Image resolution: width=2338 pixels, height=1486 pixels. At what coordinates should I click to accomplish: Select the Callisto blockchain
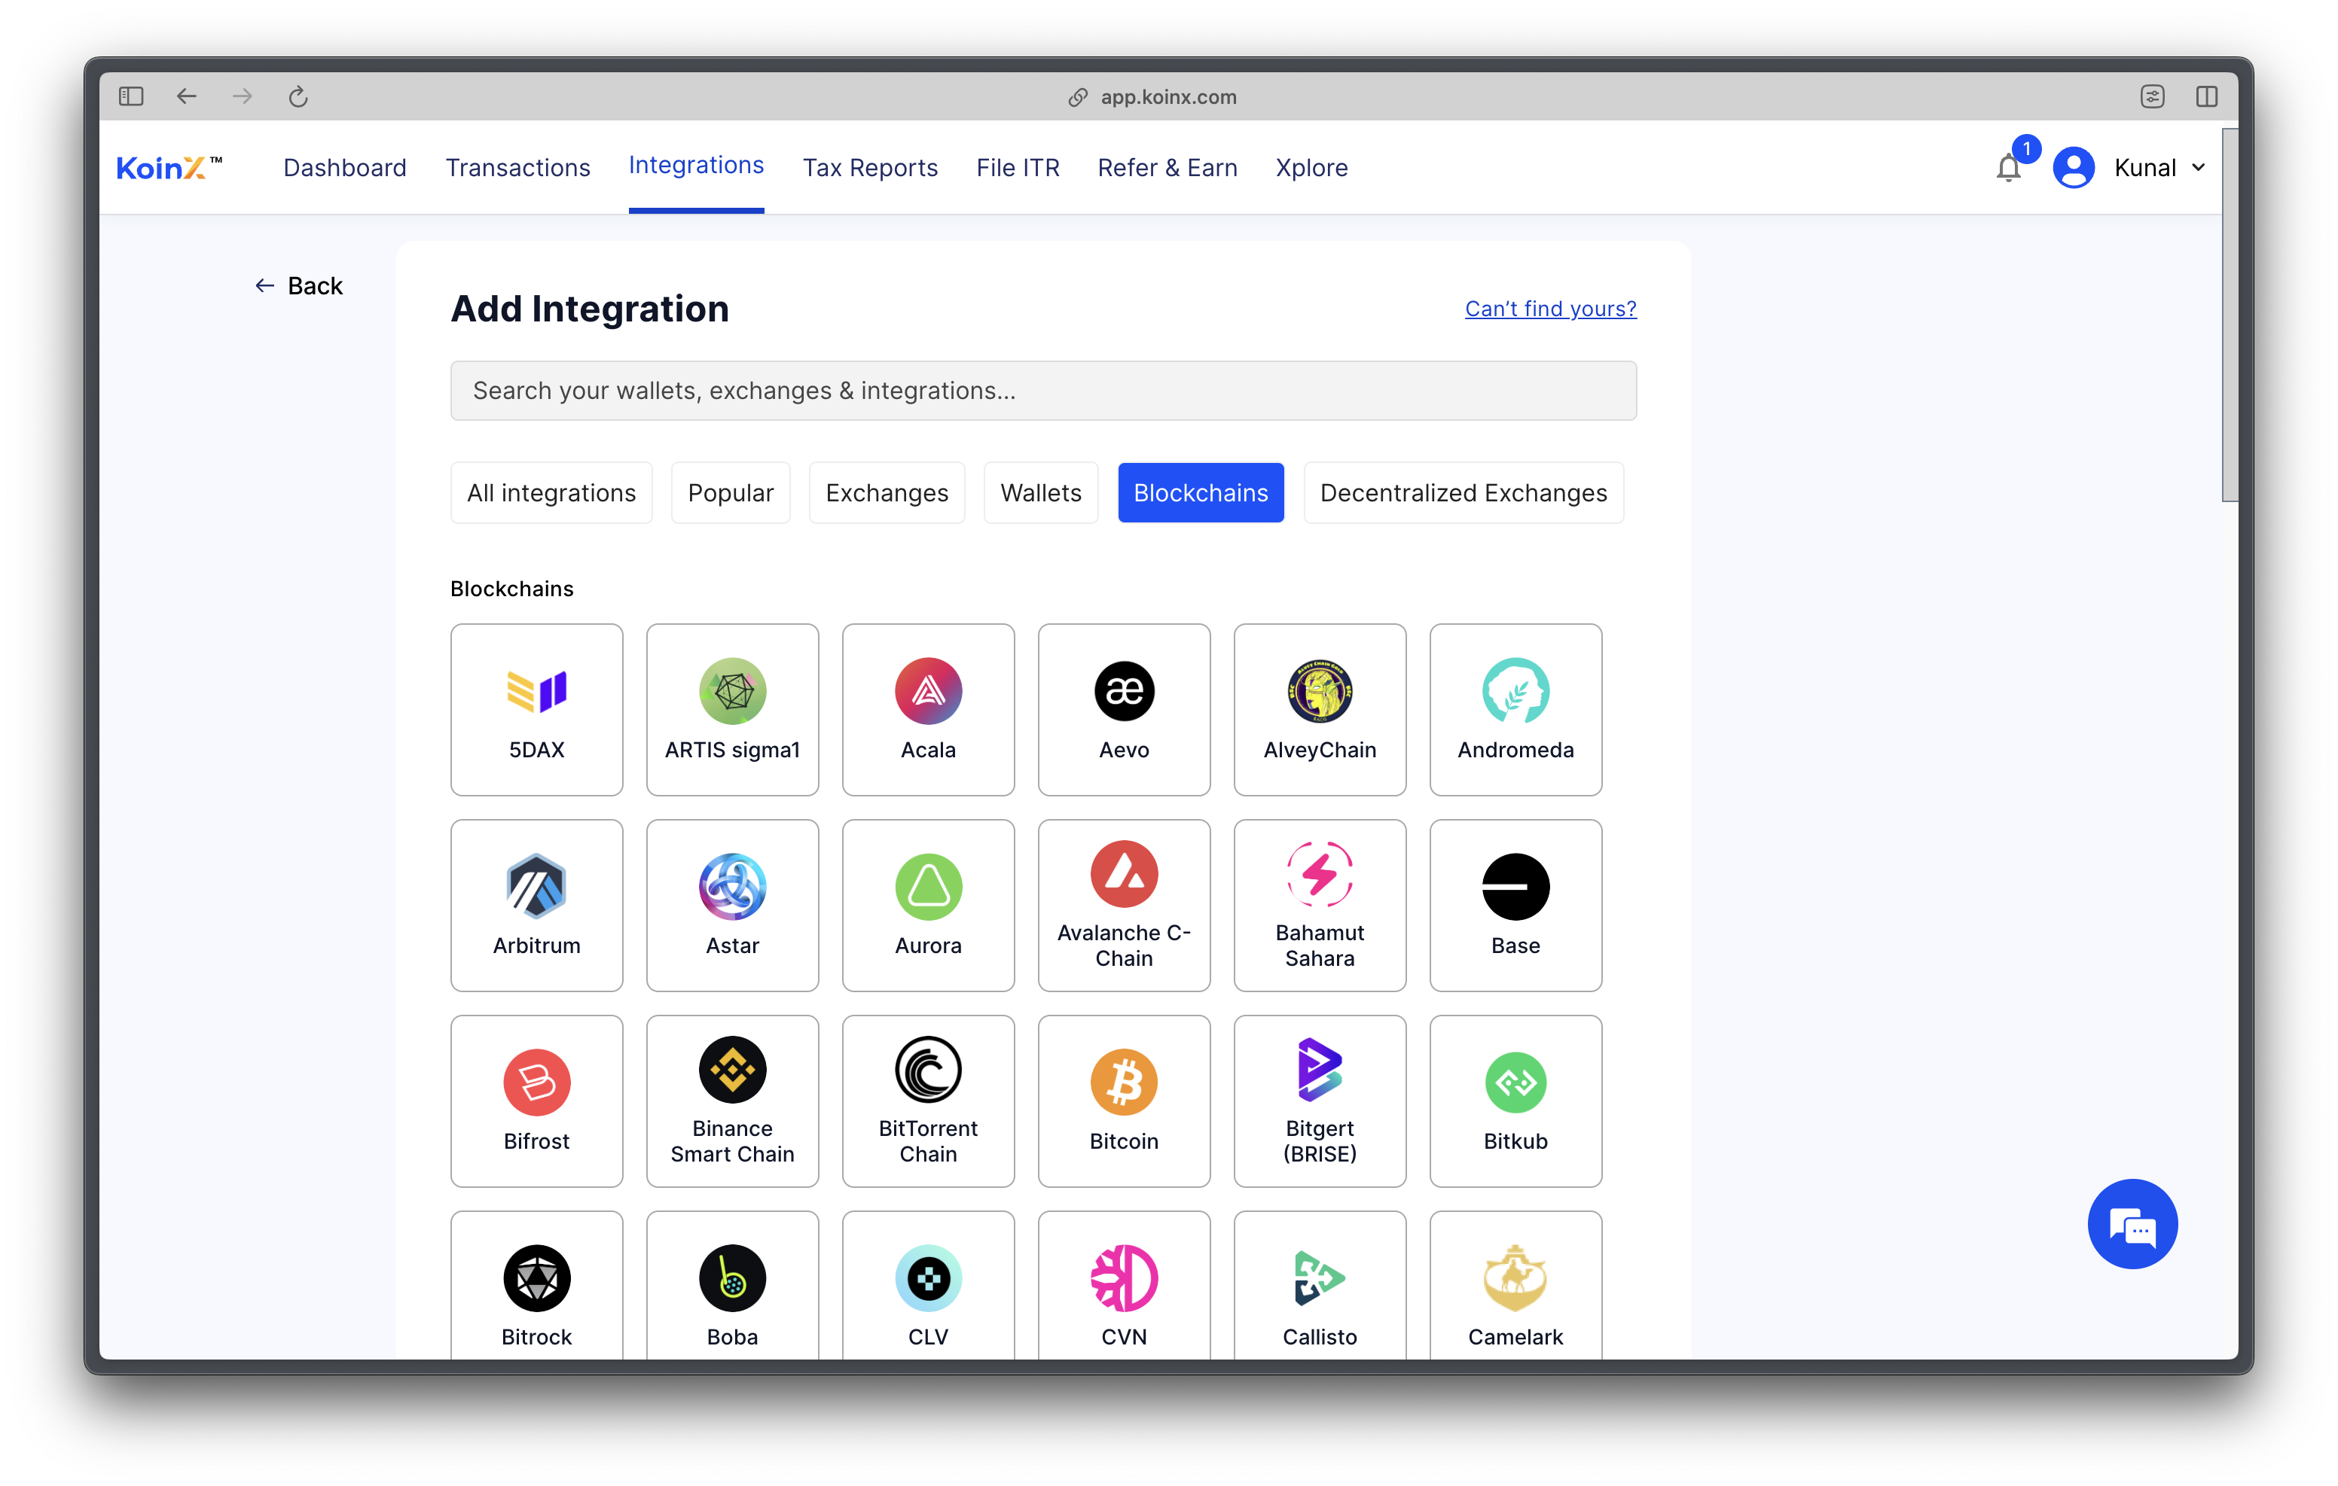coord(1320,1286)
